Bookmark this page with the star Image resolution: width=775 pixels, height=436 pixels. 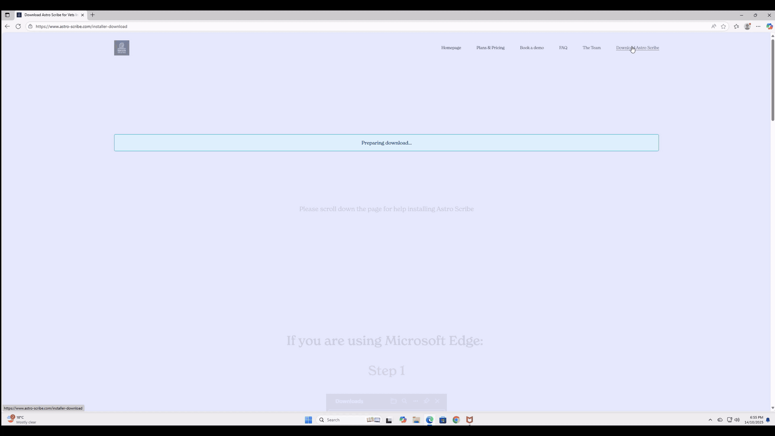(x=724, y=26)
